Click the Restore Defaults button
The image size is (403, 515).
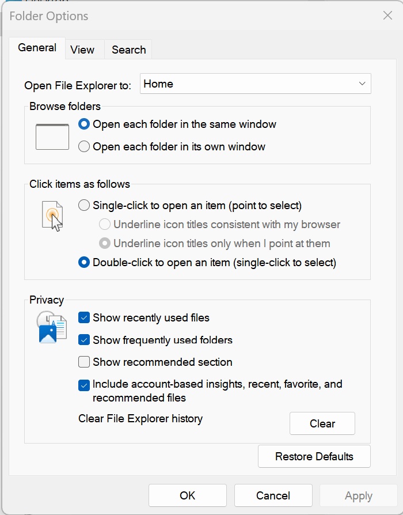314,457
